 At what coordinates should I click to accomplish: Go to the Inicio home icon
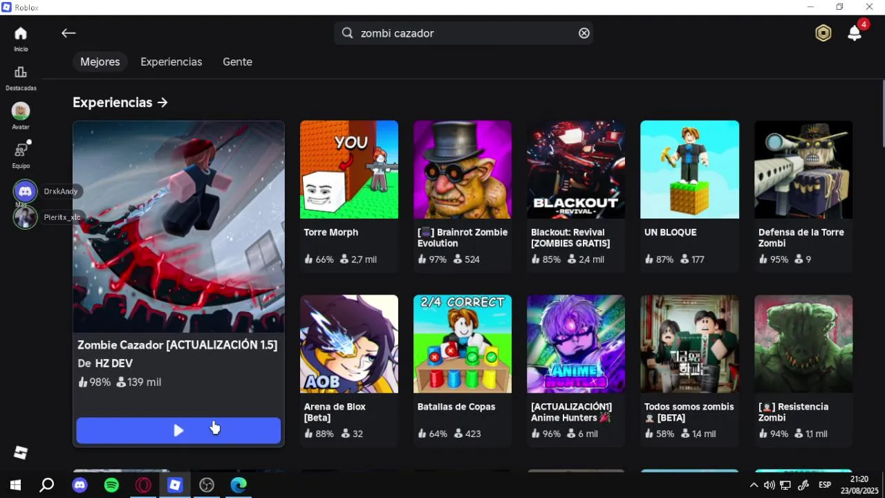(x=21, y=33)
